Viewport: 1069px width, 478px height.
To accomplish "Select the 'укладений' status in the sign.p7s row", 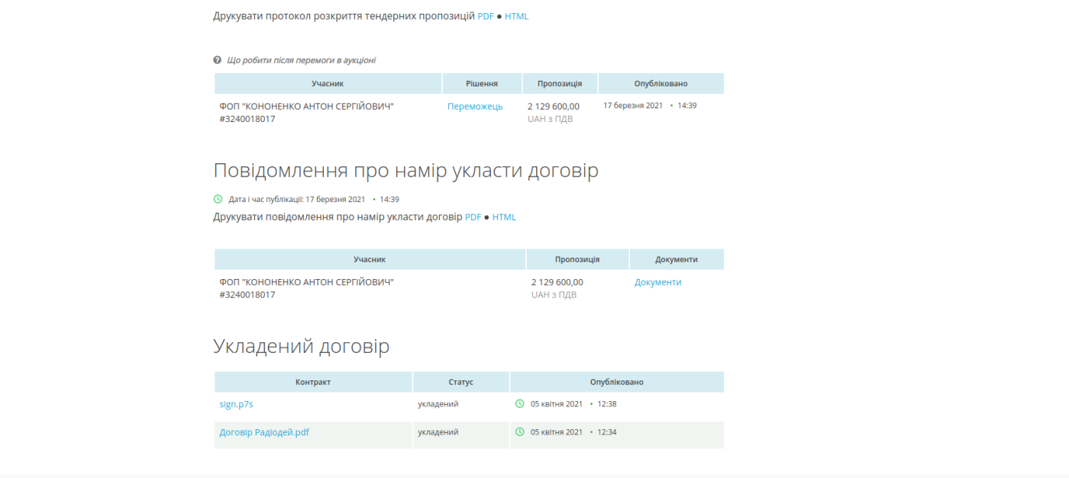I will click(438, 404).
